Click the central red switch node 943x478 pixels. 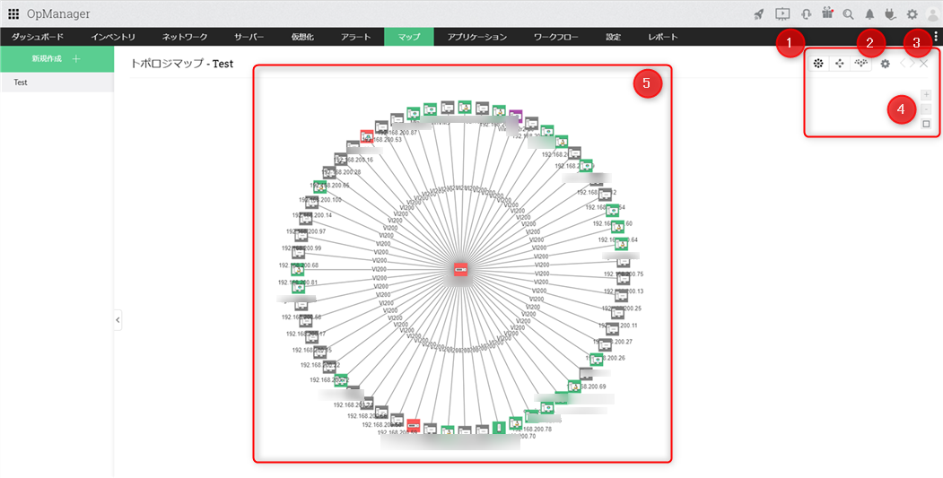click(x=461, y=271)
